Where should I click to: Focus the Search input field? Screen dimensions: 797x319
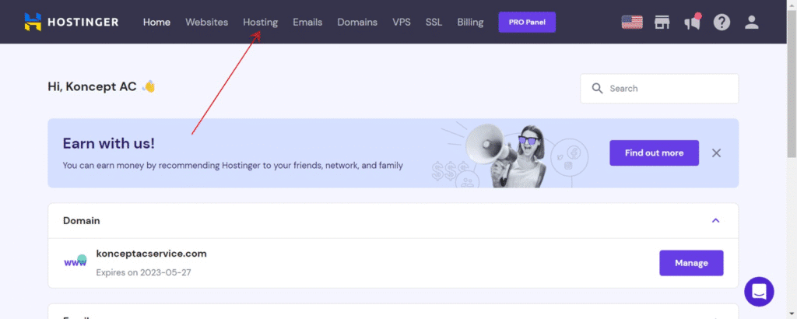[659, 89]
